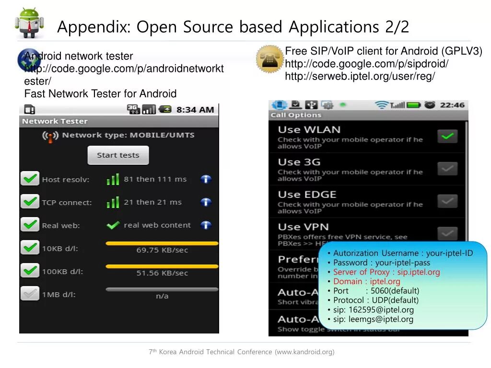
Task: Enable the Use 3G checkbox
Action: 447,169
